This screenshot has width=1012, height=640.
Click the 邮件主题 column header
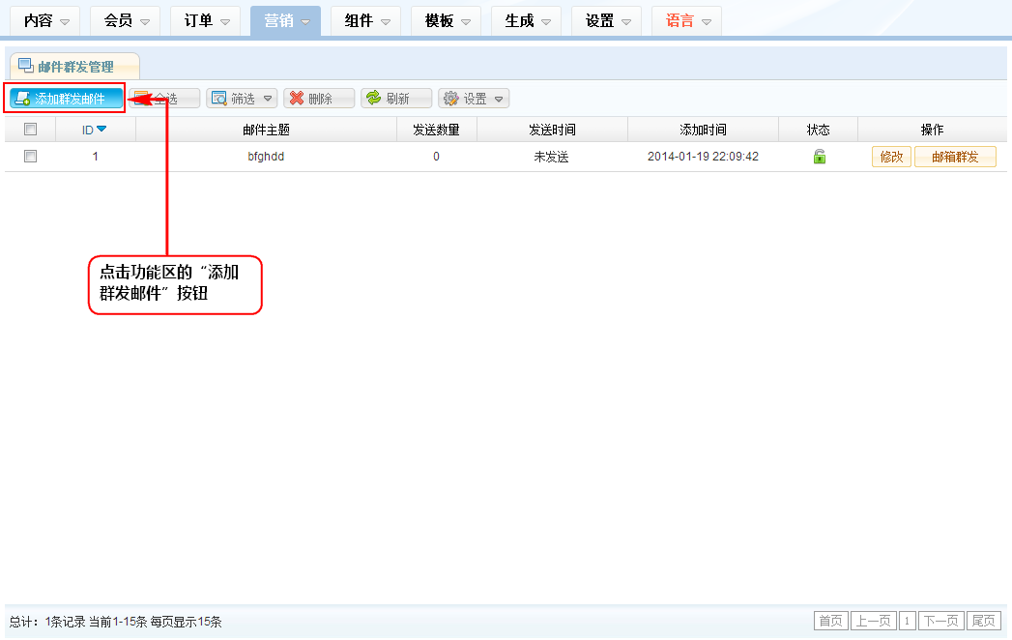tap(266, 130)
